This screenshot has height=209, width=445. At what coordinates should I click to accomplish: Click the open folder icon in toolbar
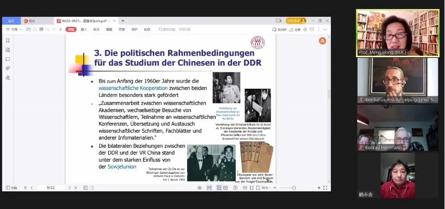(28, 29)
